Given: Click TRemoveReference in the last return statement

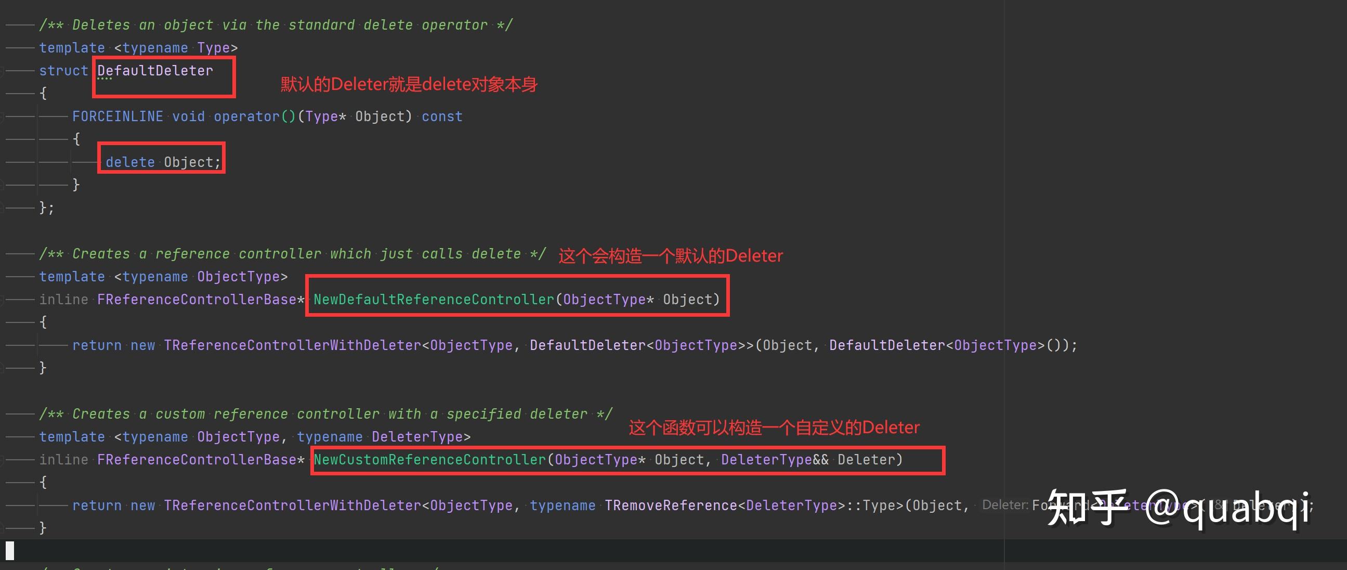Looking at the screenshot, I should (670, 506).
